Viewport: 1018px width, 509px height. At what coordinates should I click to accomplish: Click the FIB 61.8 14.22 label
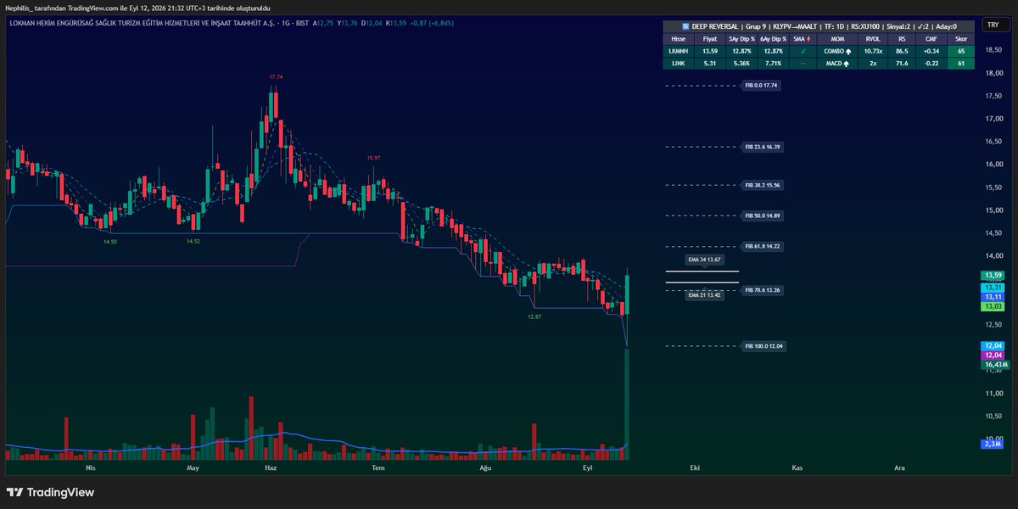pos(763,246)
